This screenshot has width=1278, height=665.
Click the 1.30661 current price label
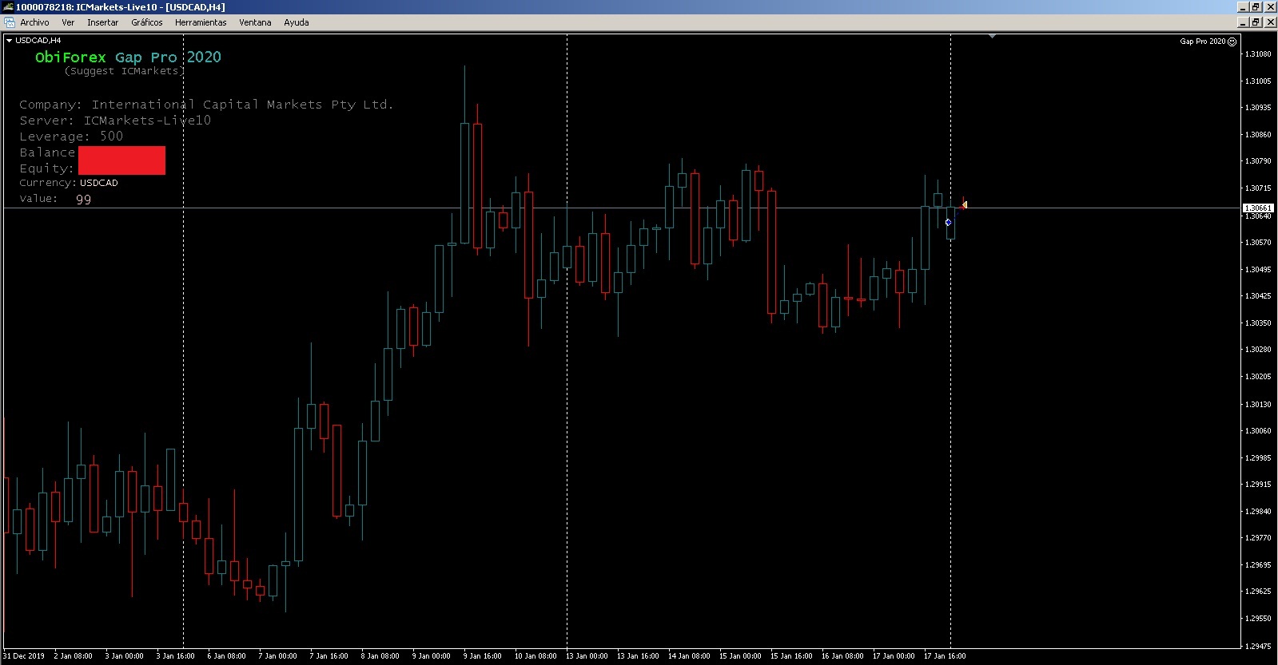coord(1257,208)
